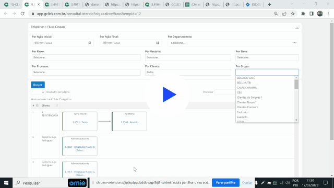Open the Por Time selector

click(x=267, y=57)
